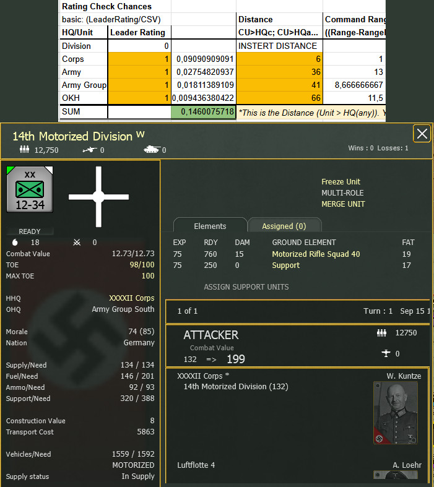Click Transport Cost value 5863

(145, 432)
